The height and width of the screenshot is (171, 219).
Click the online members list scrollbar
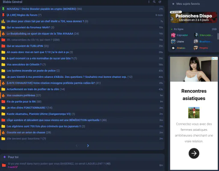pos(218,36)
